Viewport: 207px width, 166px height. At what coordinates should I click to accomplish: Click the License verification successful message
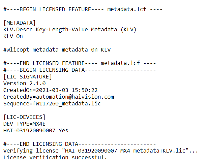pyautogui.click(x=55, y=158)
